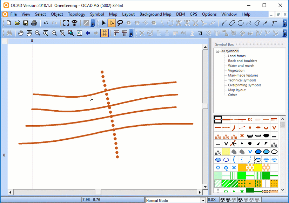Expand the edit functions toolbar overflow arrow
The height and width of the screenshot is (203, 289).
point(285,33)
